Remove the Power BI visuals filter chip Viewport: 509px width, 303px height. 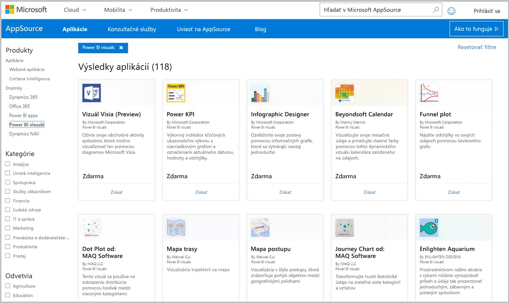pyautogui.click(x=121, y=48)
